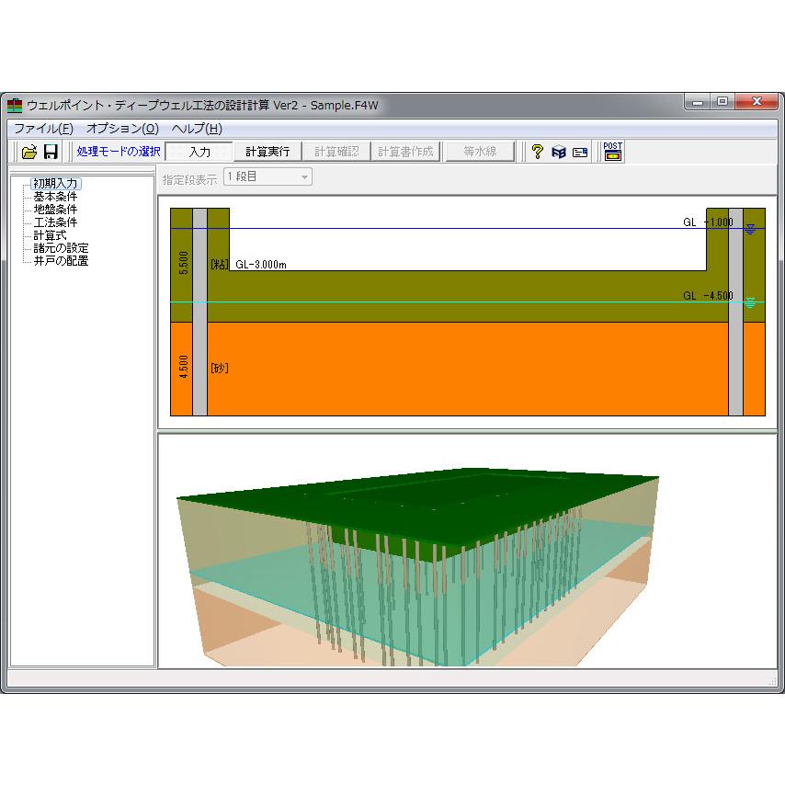Click the application icon in the title bar

(15, 105)
